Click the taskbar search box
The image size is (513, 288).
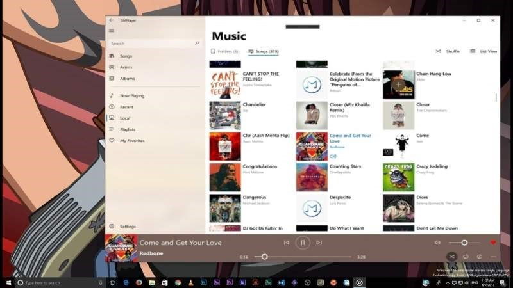[x=60, y=283]
